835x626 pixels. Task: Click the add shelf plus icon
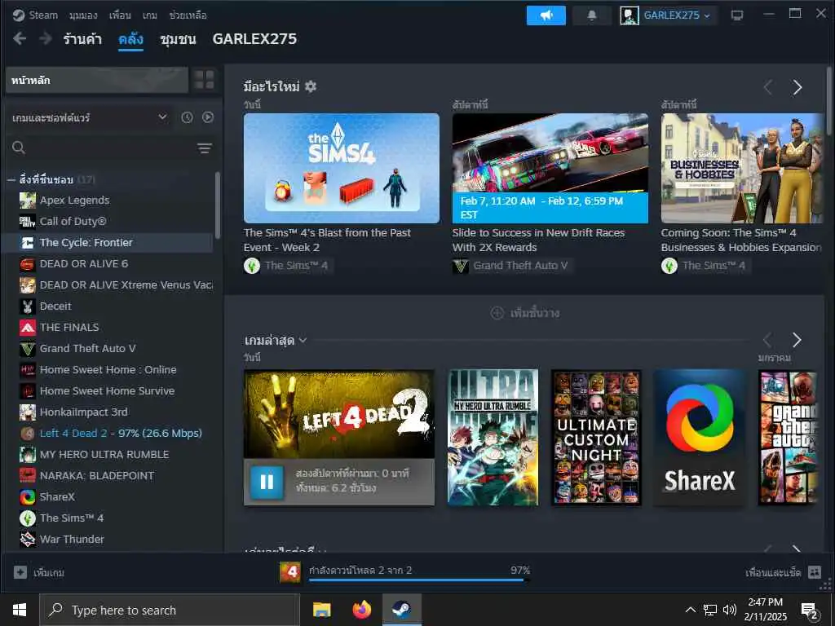497,313
